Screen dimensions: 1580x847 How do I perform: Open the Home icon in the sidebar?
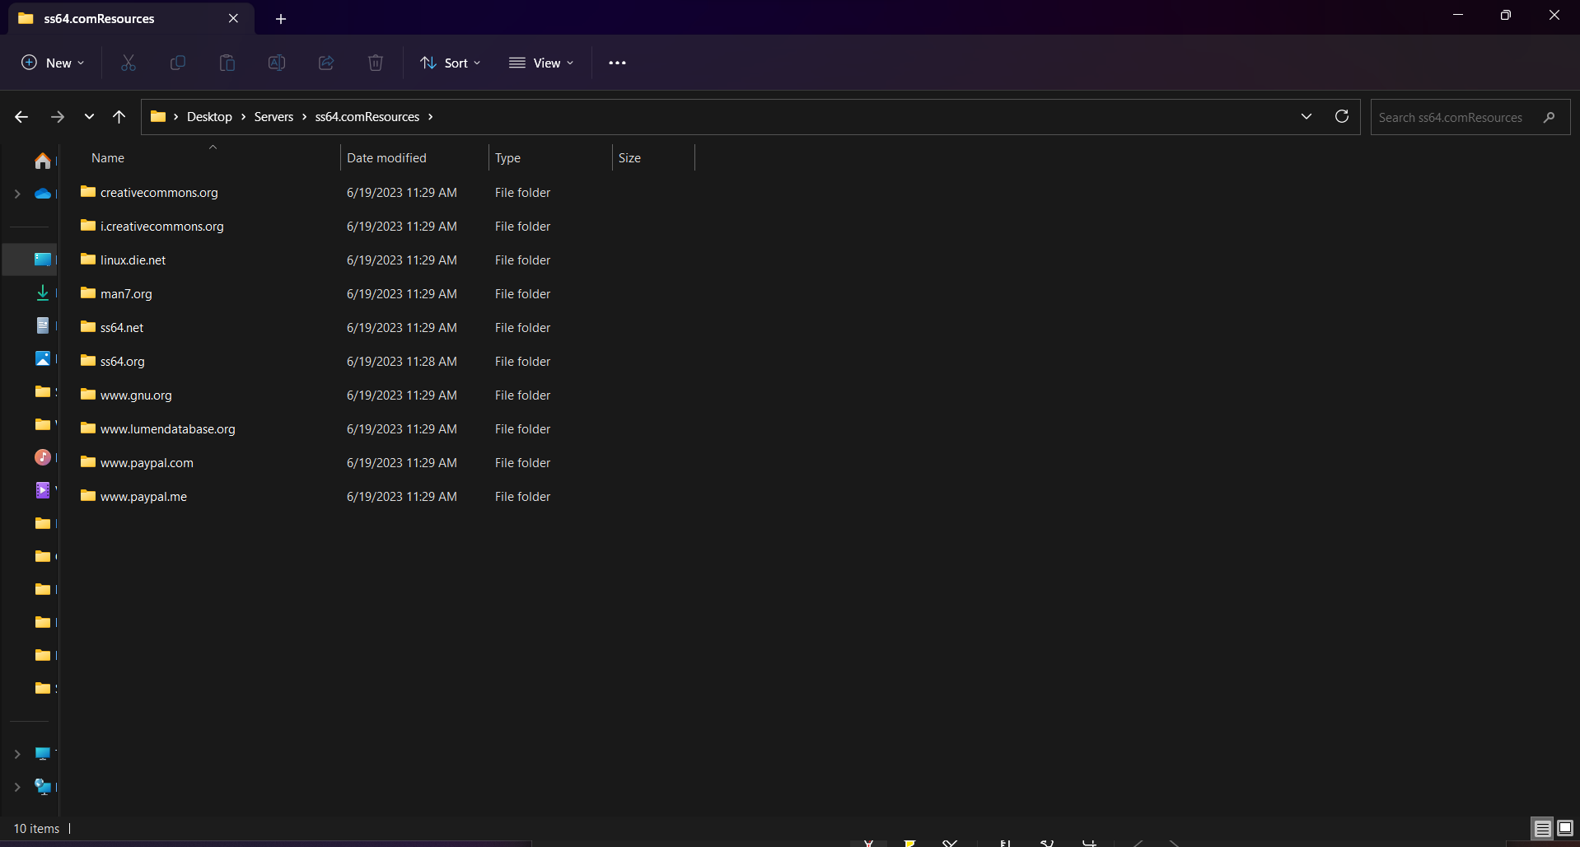[43, 161]
